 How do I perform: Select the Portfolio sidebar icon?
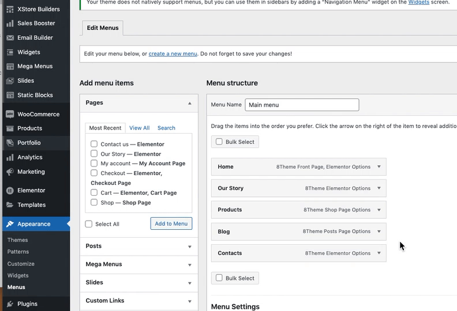point(10,143)
